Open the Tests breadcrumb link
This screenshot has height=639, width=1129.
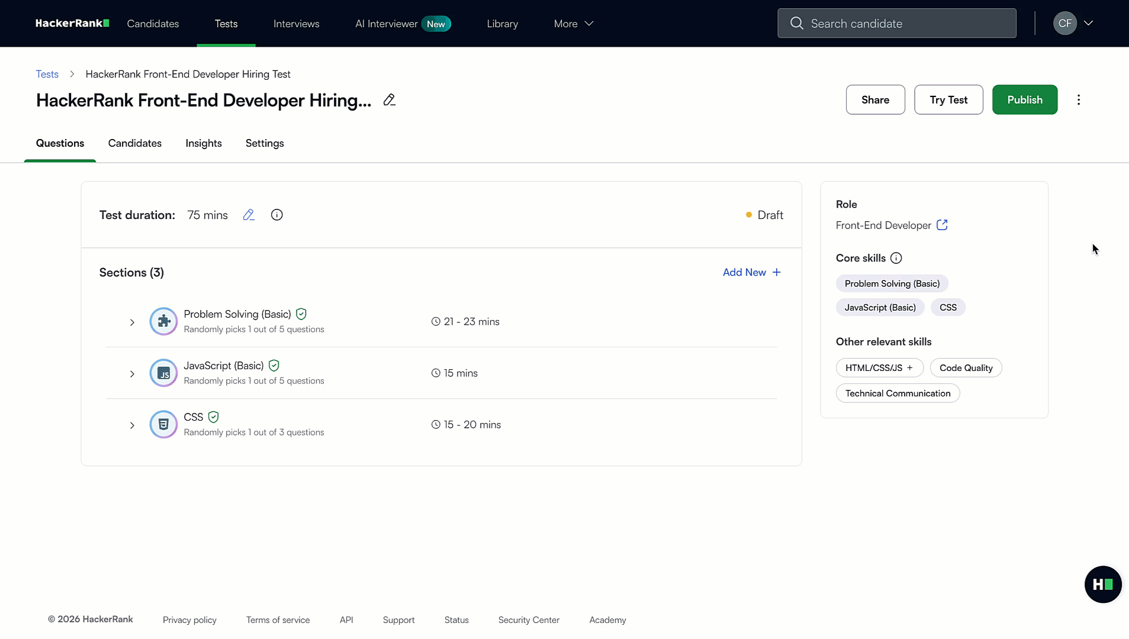[47, 74]
